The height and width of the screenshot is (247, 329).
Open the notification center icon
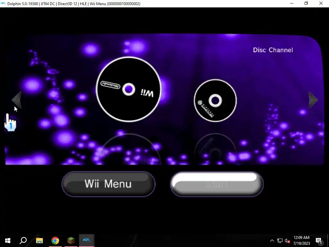[x=319, y=241]
